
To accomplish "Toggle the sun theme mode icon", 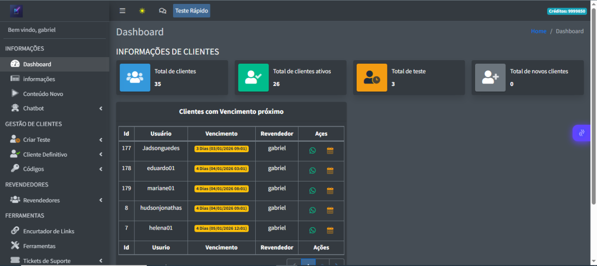I will 142,11.
